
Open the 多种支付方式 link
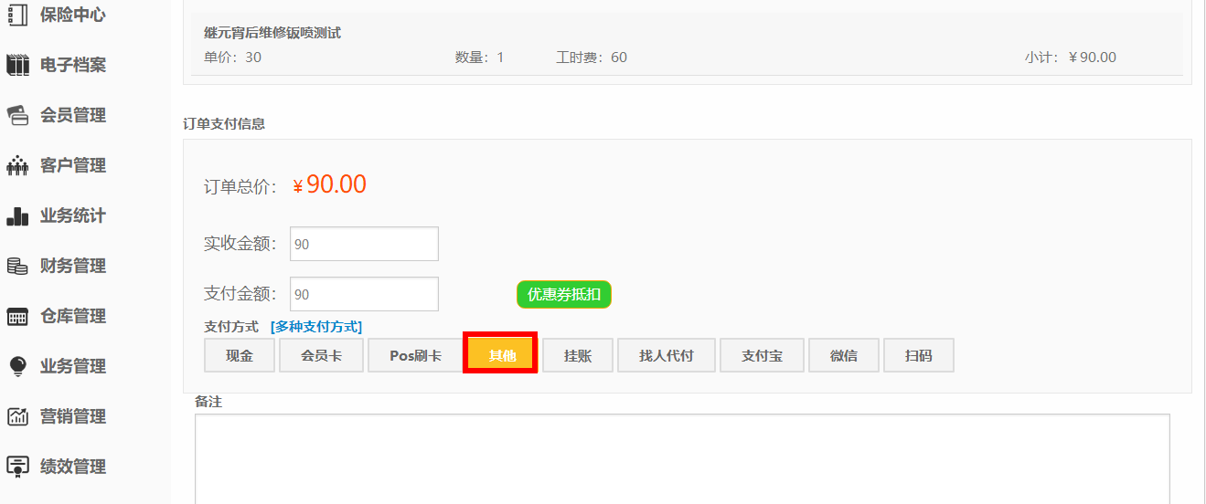(x=316, y=327)
